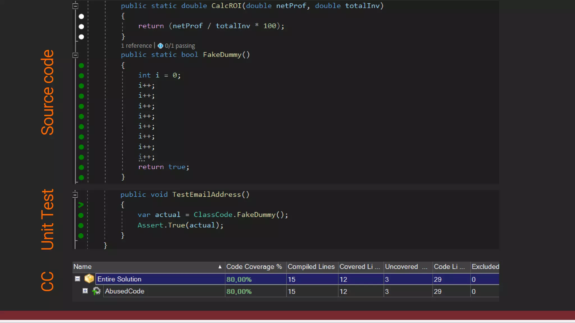Click the test status icon before 0/1 passing

pyautogui.click(x=160, y=46)
